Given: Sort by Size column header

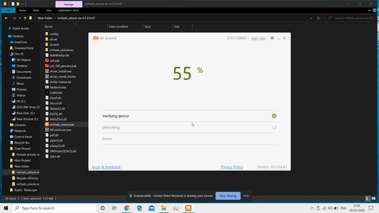Looking at the screenshot, I should click(176, 27).
